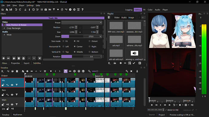Select Bottom for Vertical fit
This screenshot has height=117, width=209.
coord(89,52)
